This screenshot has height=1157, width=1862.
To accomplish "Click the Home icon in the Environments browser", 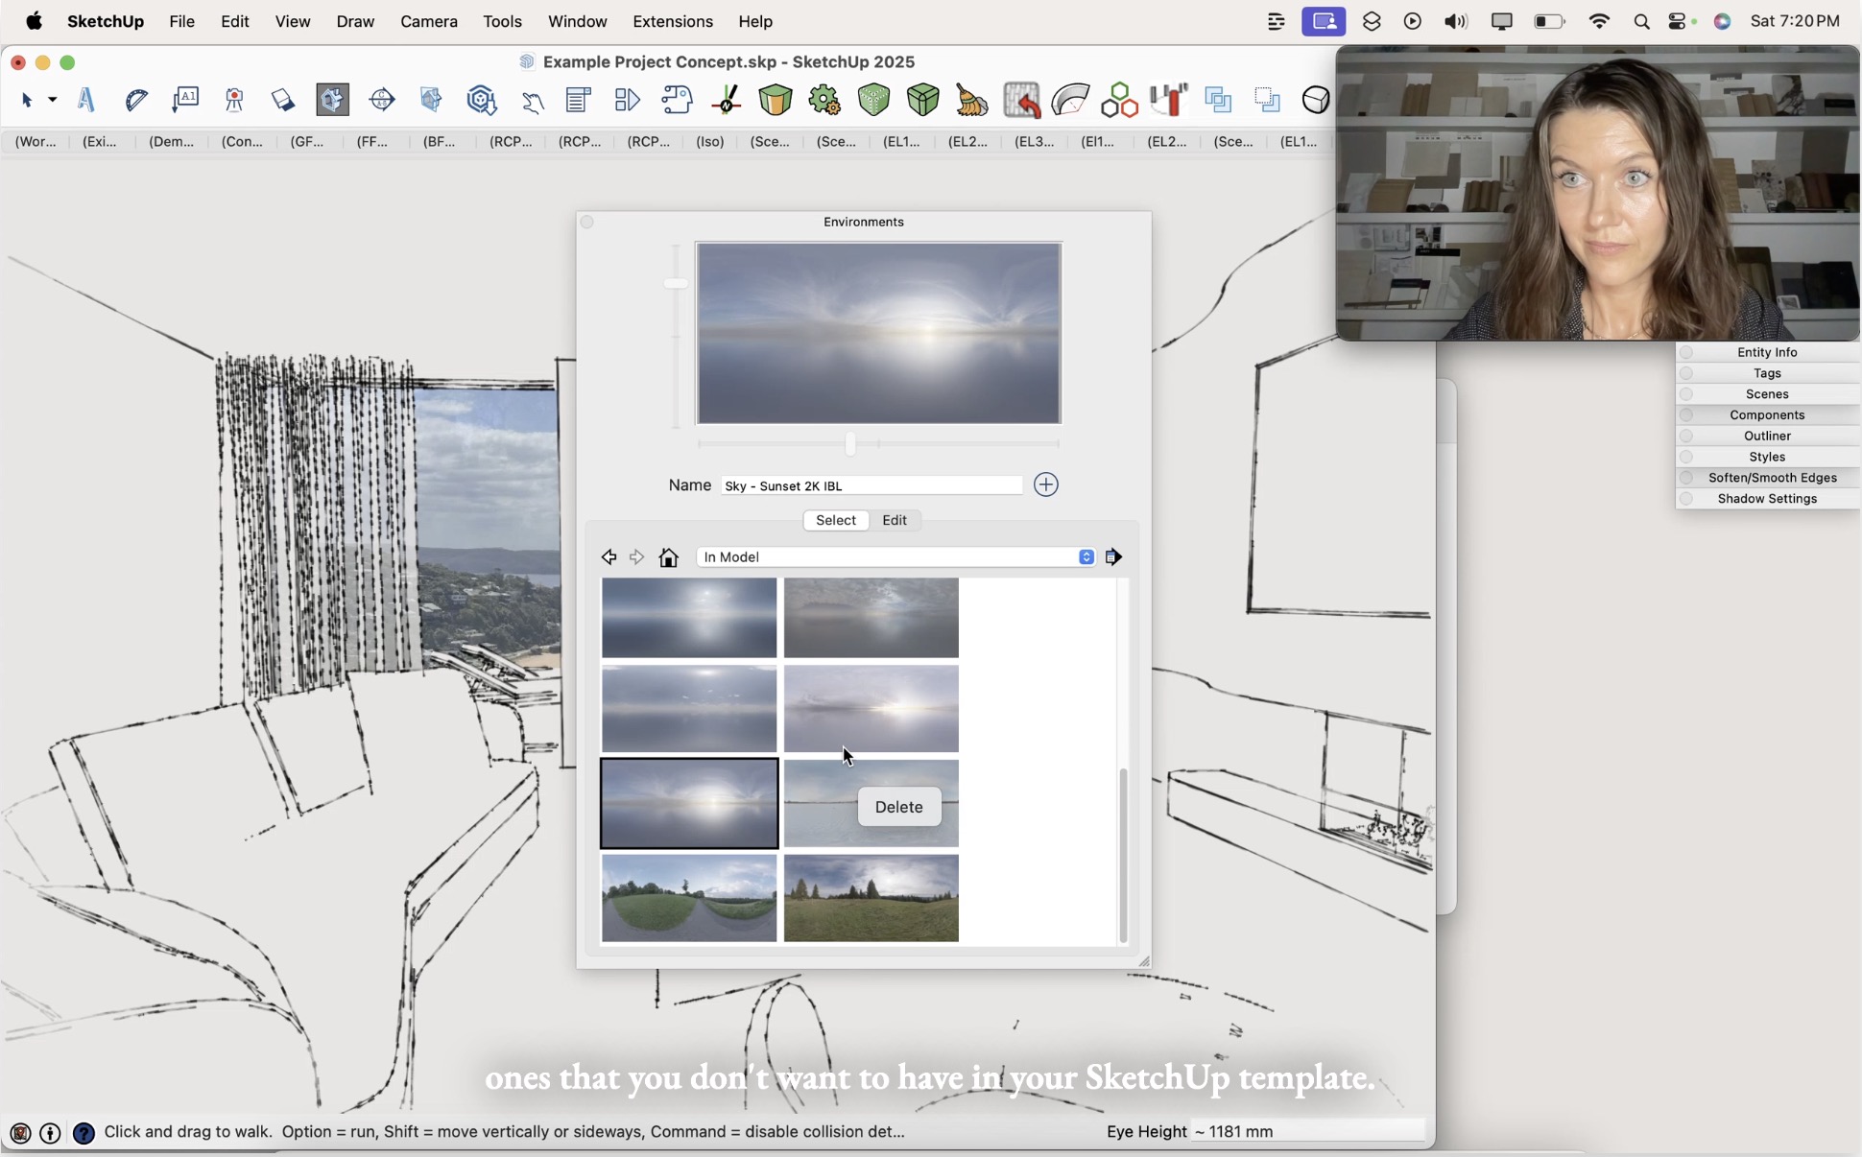I will 668,556.
